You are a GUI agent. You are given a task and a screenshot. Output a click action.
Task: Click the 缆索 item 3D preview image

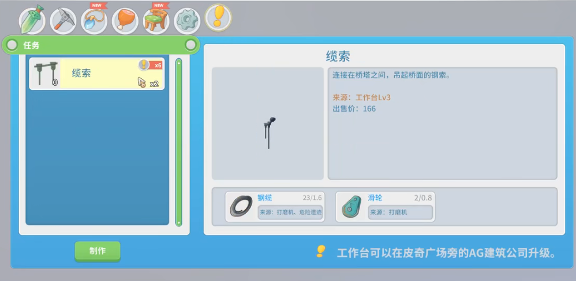pos(268,124)
